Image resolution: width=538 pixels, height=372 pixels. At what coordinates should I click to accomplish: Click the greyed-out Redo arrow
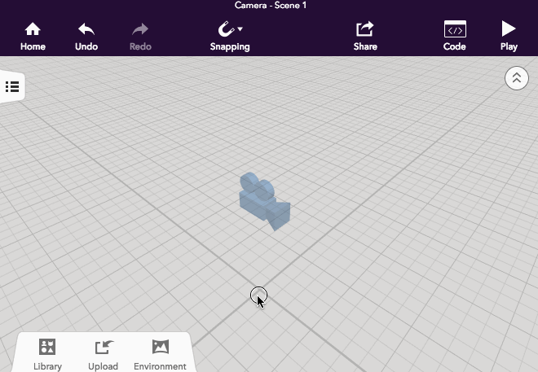140,29
